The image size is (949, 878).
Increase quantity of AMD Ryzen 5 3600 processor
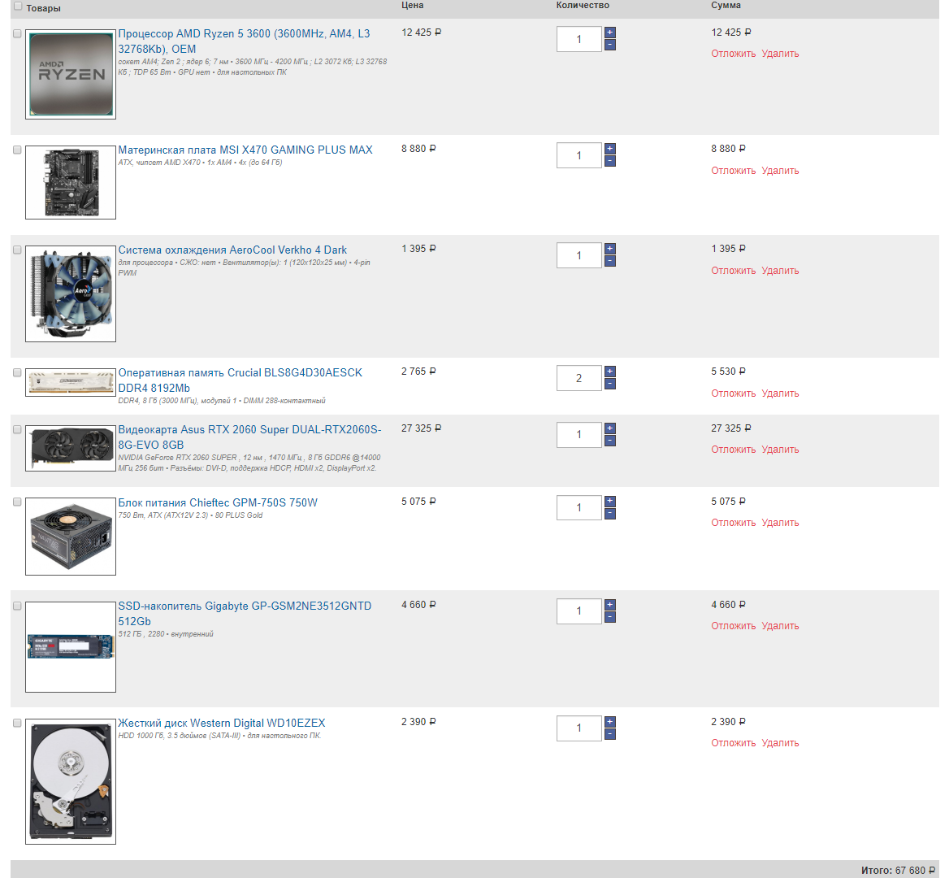coord(610,33)
